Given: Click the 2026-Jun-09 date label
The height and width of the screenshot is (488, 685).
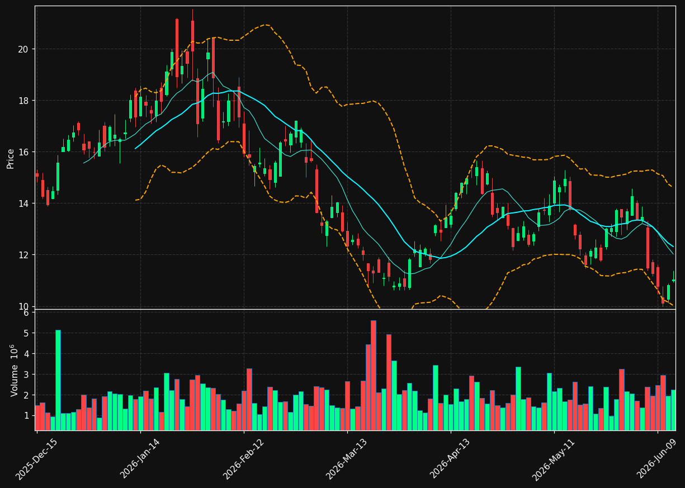Looking at the screenshot, I should pos(657,459).
